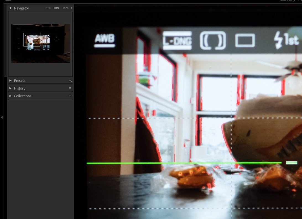Set Navigator zoom to FIT
The width and height of the screenshot is (302, 219).
point(48,8)
